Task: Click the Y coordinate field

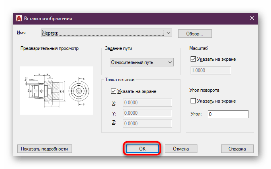Action: point(148,113)
